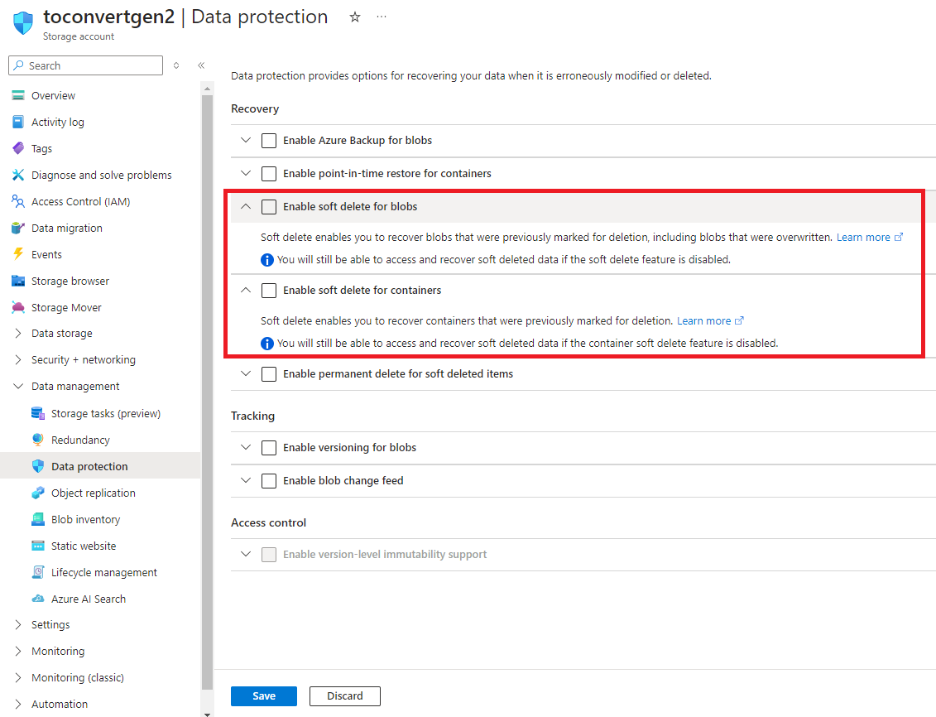Collapse the soft delete for containers section

coord(246,291)
